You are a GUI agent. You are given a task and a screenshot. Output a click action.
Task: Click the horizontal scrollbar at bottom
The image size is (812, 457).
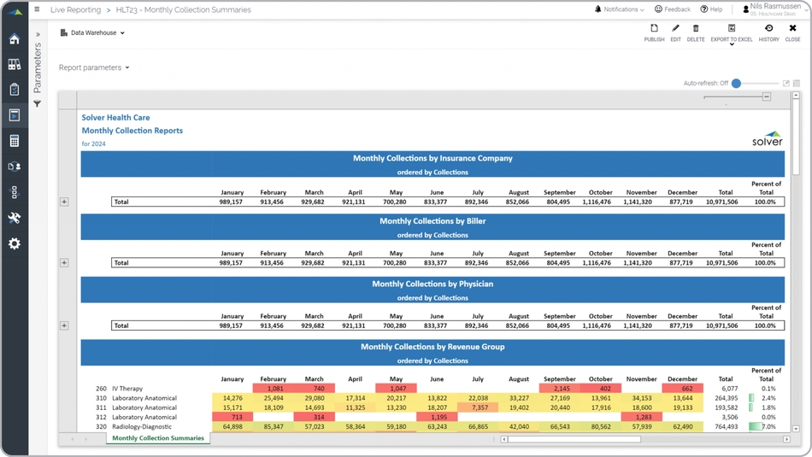coord(574,439)
